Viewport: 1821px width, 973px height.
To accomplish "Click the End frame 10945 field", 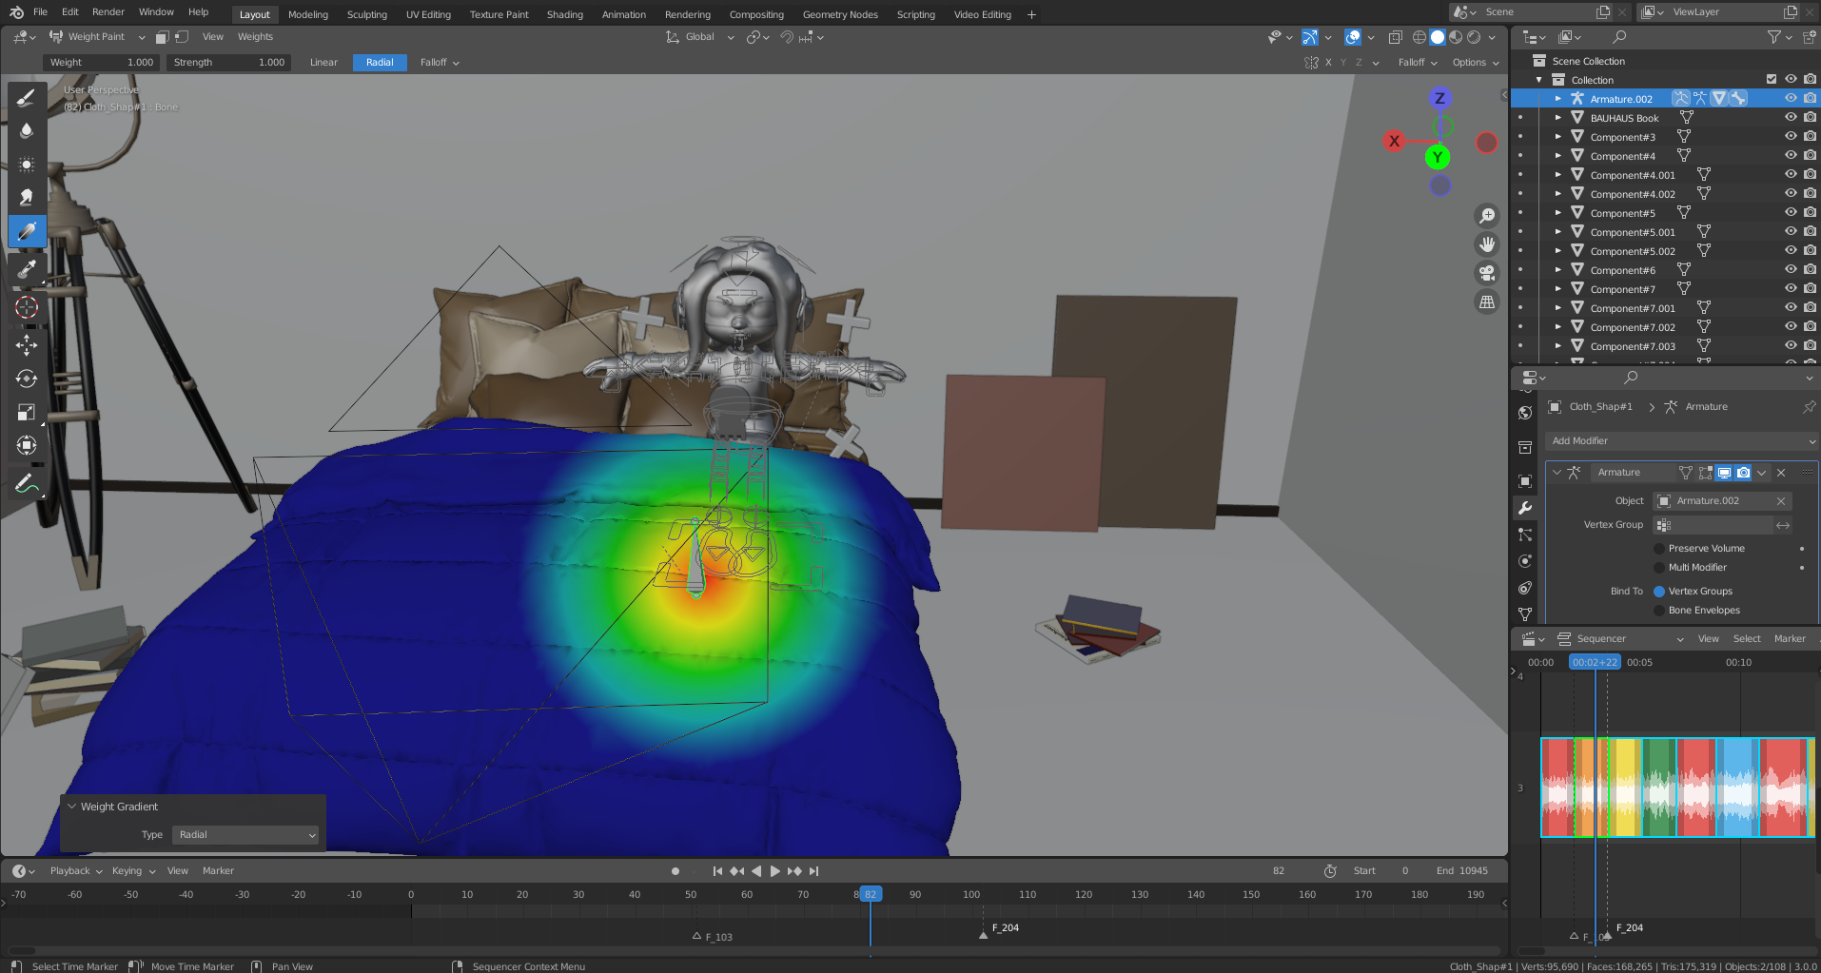I will click(x=1463, y=871).
